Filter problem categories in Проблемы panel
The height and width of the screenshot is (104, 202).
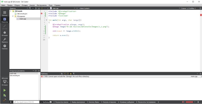(x=74, y=74)
